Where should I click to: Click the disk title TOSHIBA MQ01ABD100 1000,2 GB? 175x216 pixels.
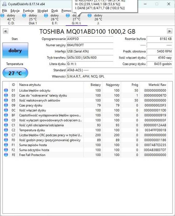click(x=87, y=32)
